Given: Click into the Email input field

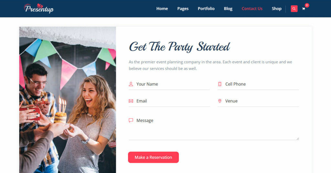Looking at the screenshot, I should click(x=169, y=101).
